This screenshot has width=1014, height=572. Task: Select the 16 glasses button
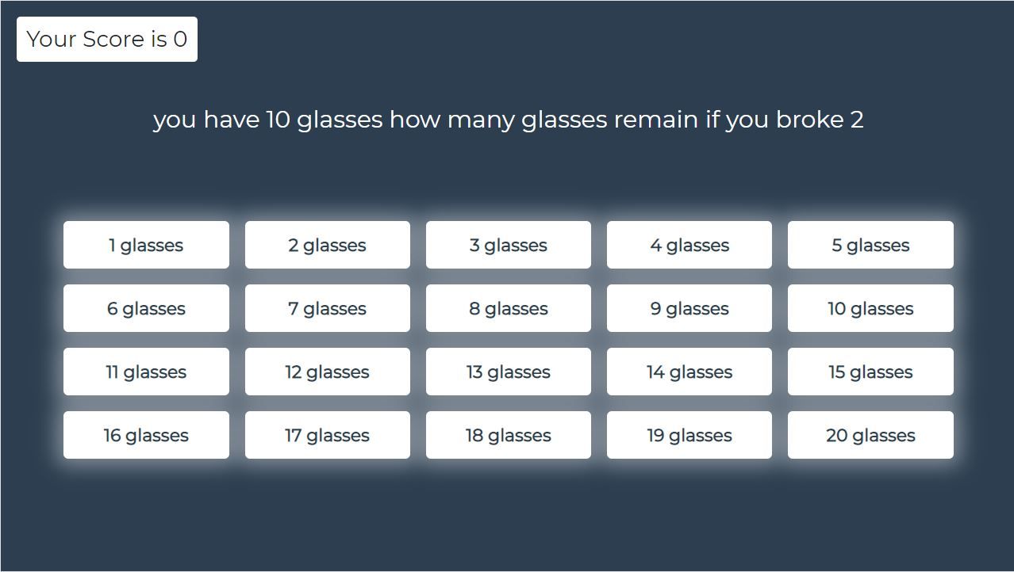(x=146, y=435)
